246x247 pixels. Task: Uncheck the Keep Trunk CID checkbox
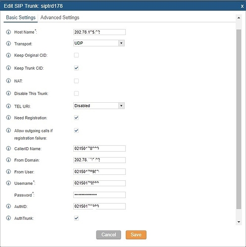76,68
